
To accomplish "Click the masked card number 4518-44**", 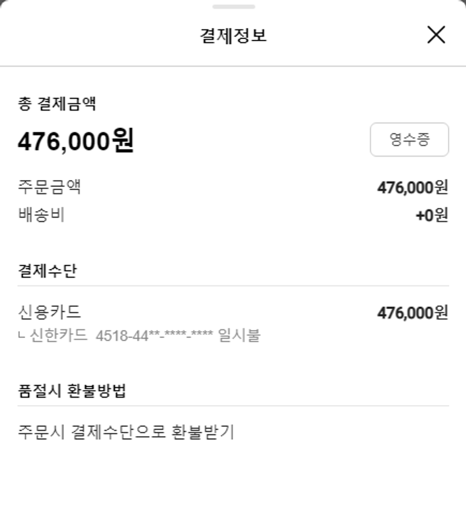I will pyautogui.click(x=155, y=336).
